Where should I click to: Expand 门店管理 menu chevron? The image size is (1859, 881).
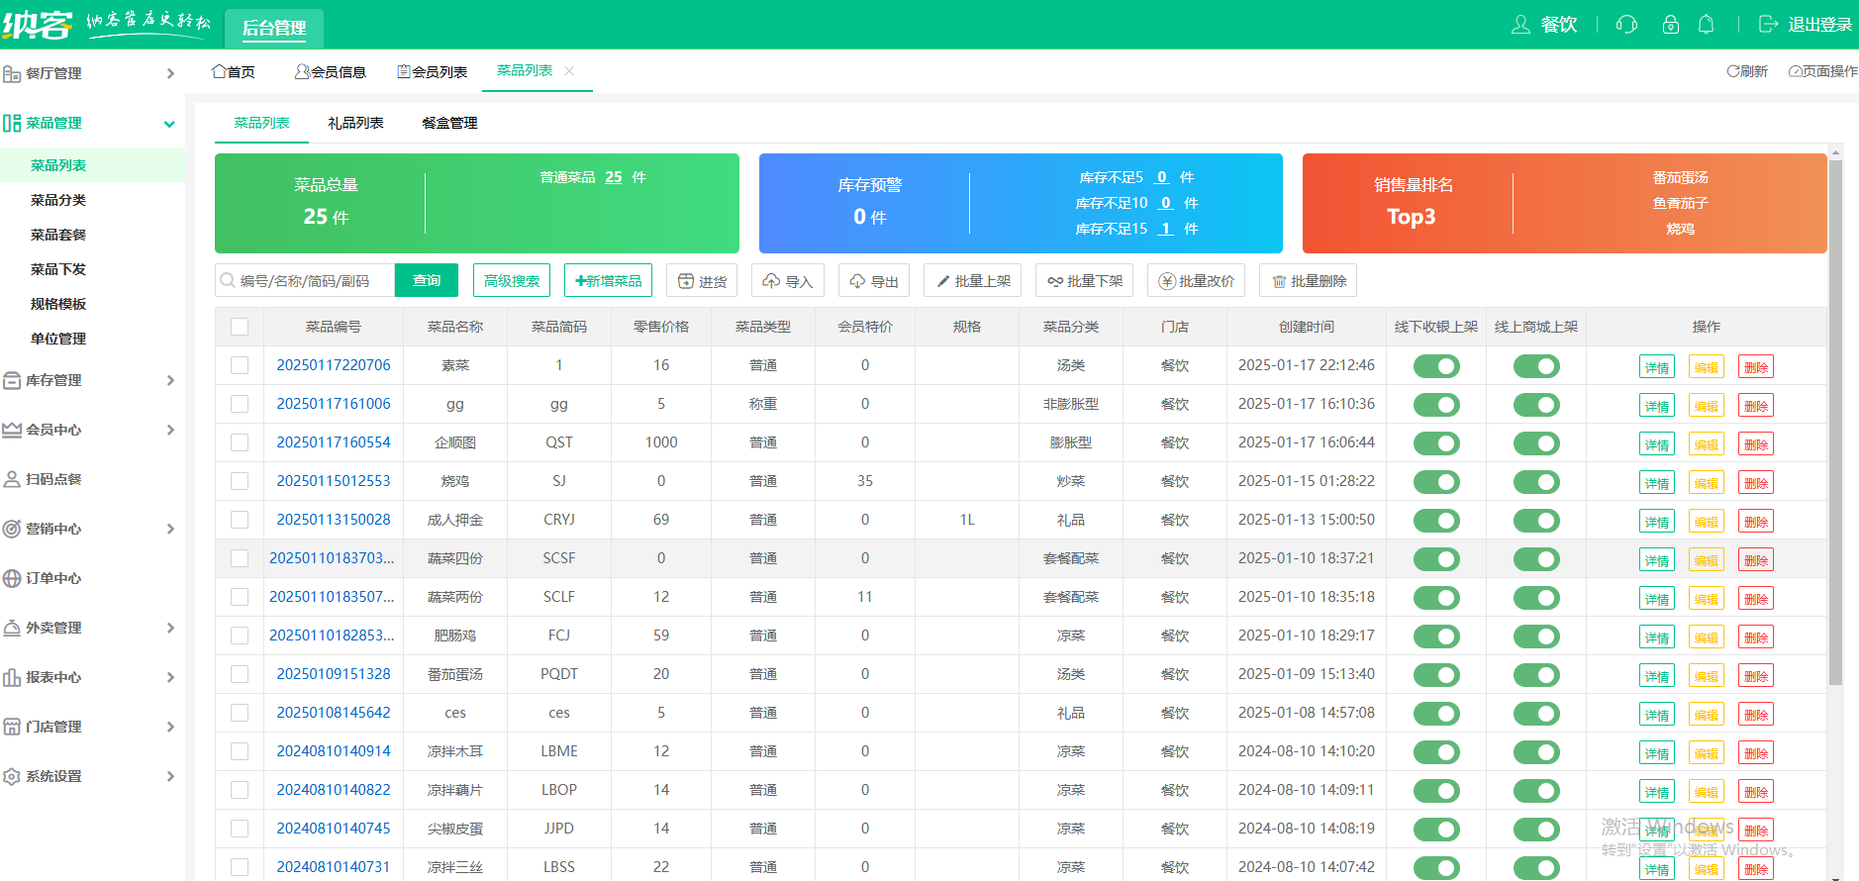click(170, 727)
